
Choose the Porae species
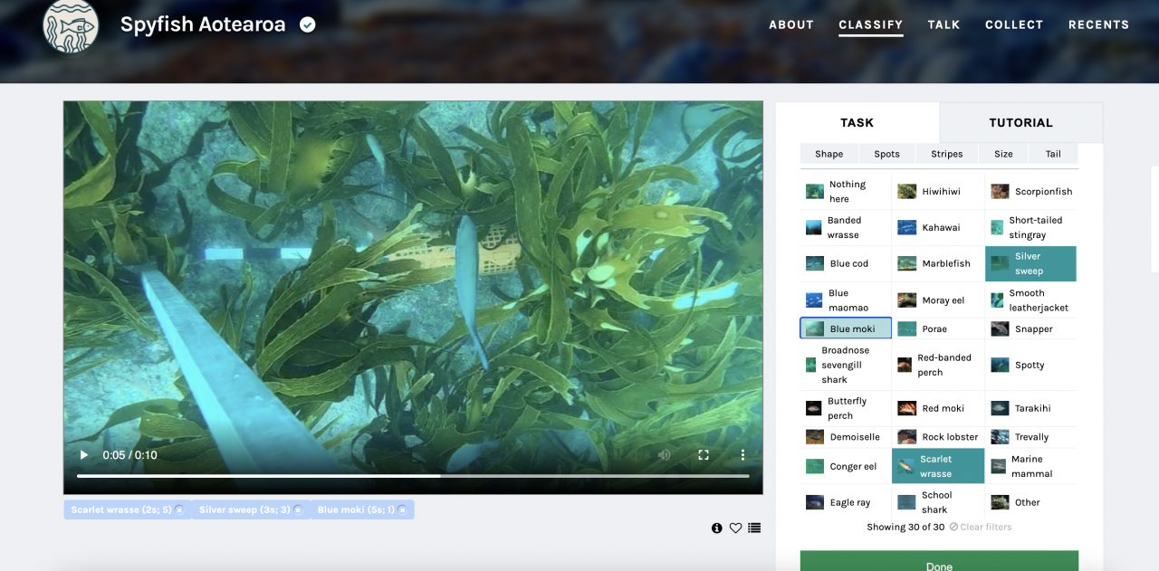coord(938,328)
